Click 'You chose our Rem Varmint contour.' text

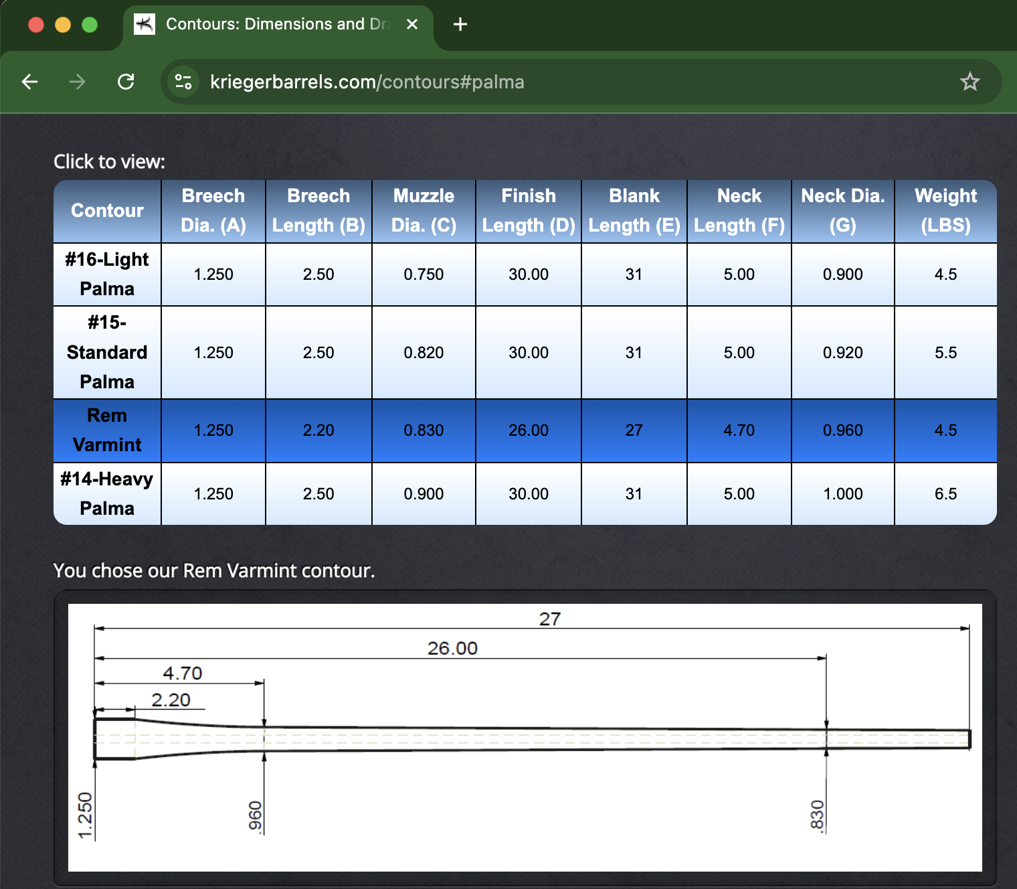[214, 570]
